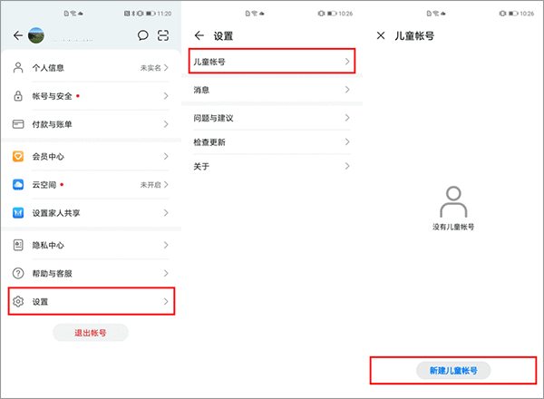Go back from the 设置 screen
This screenshot has width=544, height=399.
point(199,35)
